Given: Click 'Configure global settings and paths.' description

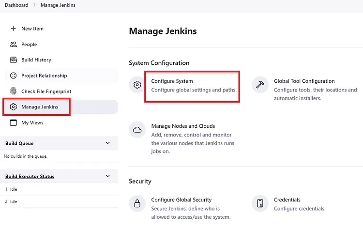Looking at the screenshot, I should [194, 90].
